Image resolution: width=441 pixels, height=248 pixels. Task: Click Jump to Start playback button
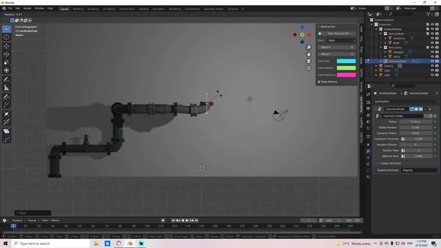click(x=173, y=220)
